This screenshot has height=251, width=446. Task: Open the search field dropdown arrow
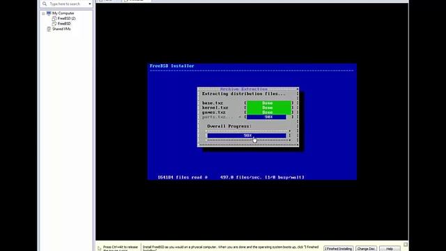90,4
